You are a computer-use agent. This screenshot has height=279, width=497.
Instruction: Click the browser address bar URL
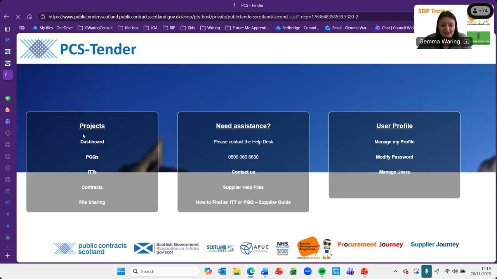tap(203, 17)
